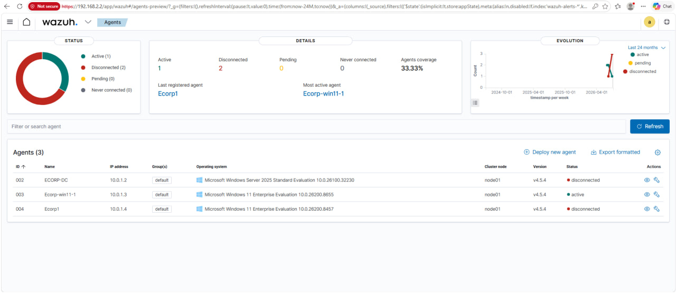676x293 pixels.
Task: Focus the Filter or search agent field
Action: [x=316, y=127]
